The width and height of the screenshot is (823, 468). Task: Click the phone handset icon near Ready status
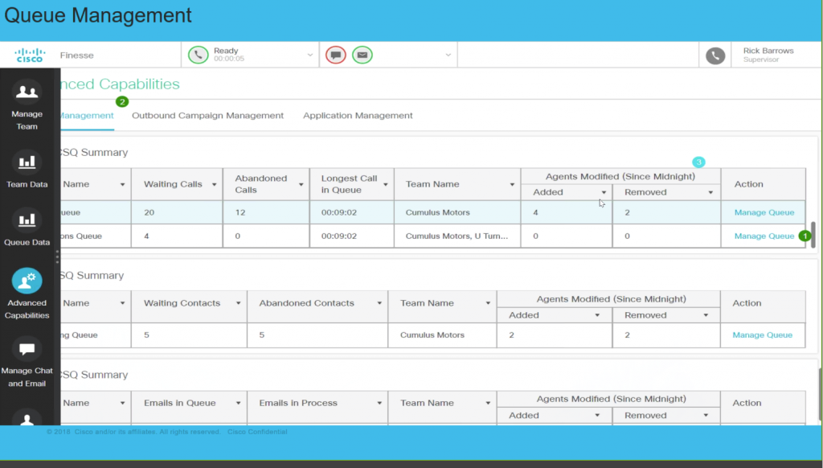[x=199, y=55]
